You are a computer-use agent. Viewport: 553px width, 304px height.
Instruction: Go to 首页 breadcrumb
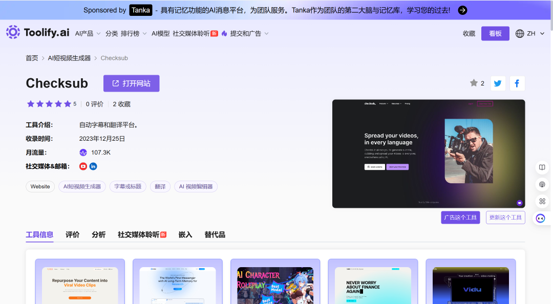(32, 58)
